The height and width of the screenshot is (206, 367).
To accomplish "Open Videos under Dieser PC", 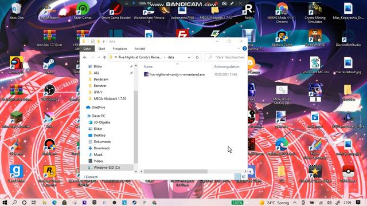I will tap(98, 161).
